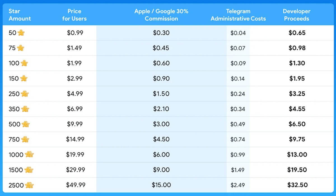The height and width of the screenshot is (196, 336).
Task: Click the star icon in the 150 row
Action: click(x=24, y=79)
